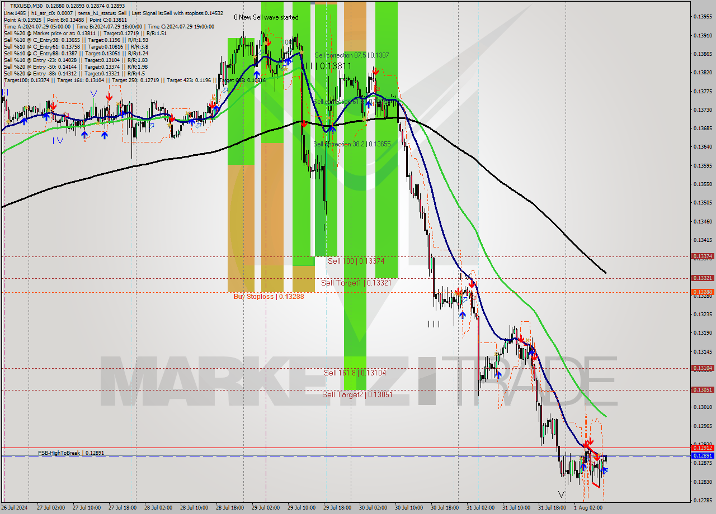The image size is (716, 514).
Task: Select the 'Sell correction 87.5 | 0.1387' label
Action: 352,55
